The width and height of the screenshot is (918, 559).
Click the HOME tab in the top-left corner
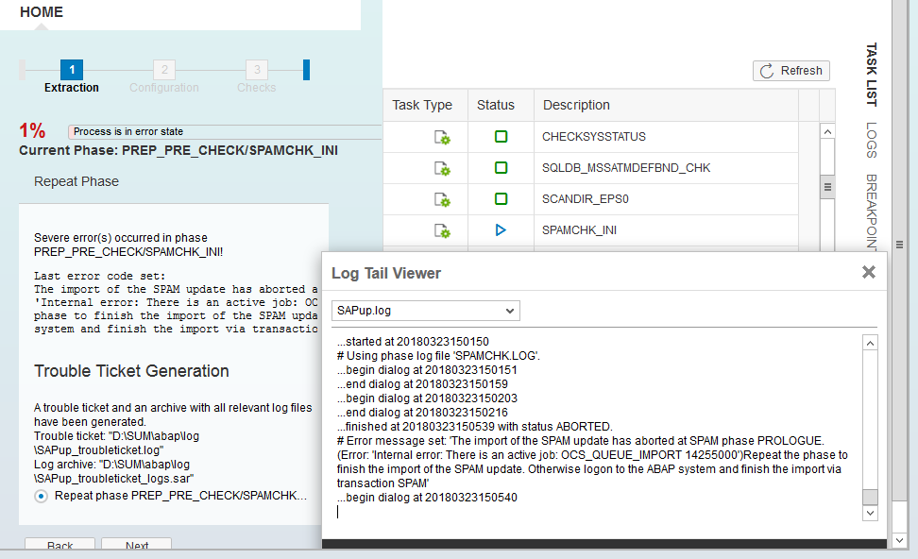click(41, 12)
